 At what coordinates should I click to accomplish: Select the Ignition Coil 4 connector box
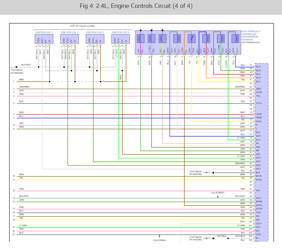tap(120, 39)
